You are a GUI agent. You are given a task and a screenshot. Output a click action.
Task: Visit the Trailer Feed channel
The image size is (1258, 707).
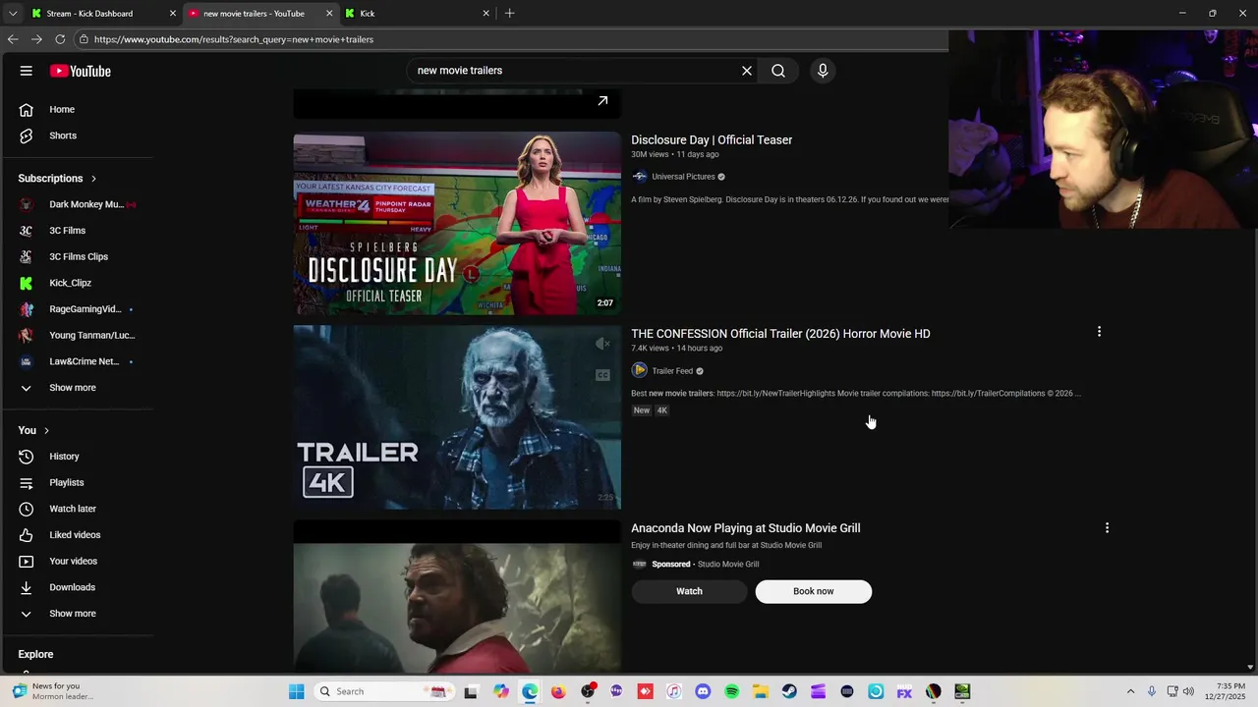(x=672, y=371)
